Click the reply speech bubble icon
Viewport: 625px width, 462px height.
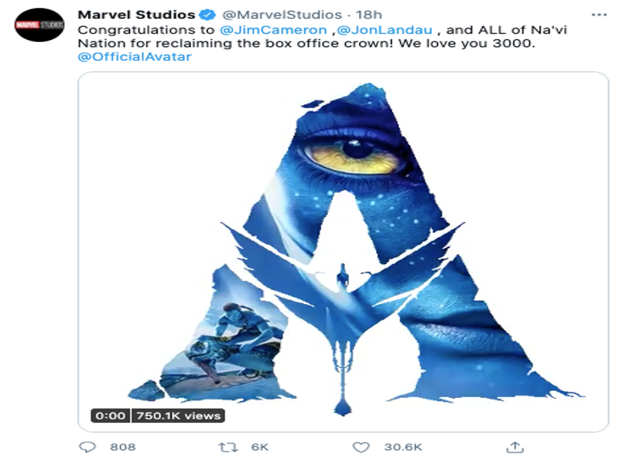pos(87,447)
